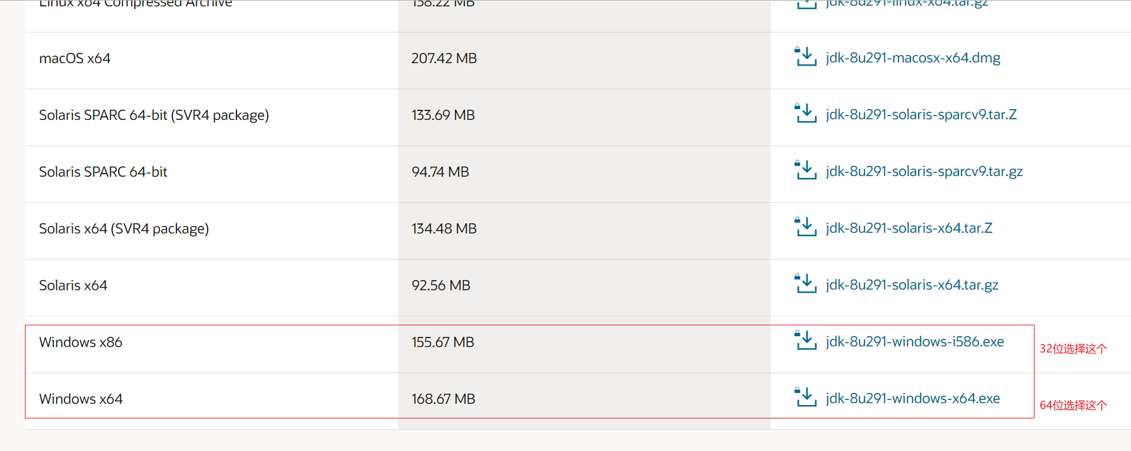Click download icon beside solaris-sparcv9.tar.Z
The image size is (1131, 451).
[805, 114]
